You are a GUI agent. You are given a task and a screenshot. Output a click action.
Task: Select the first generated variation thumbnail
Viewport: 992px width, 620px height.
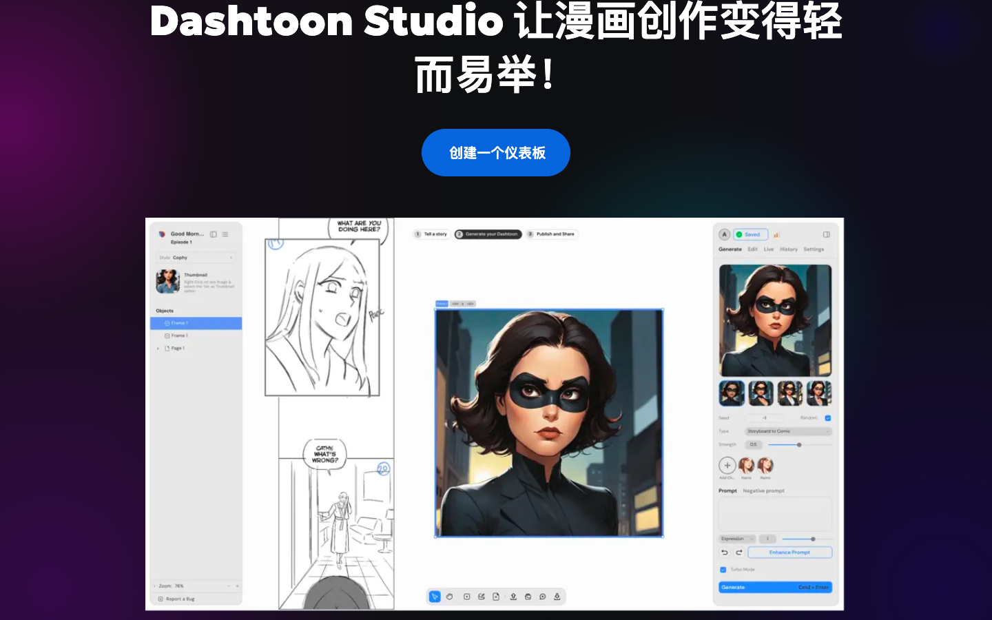pos(732,393)
